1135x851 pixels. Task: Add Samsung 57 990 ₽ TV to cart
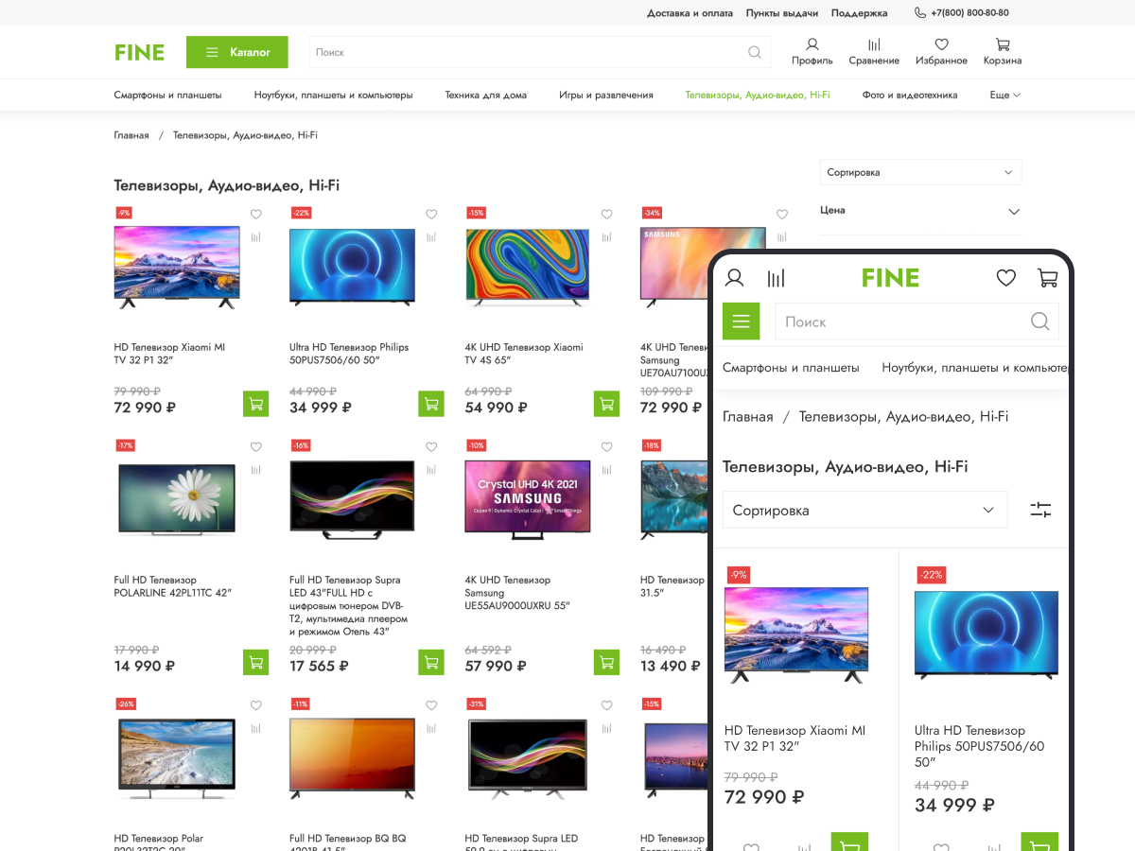(x=606, y=662)
